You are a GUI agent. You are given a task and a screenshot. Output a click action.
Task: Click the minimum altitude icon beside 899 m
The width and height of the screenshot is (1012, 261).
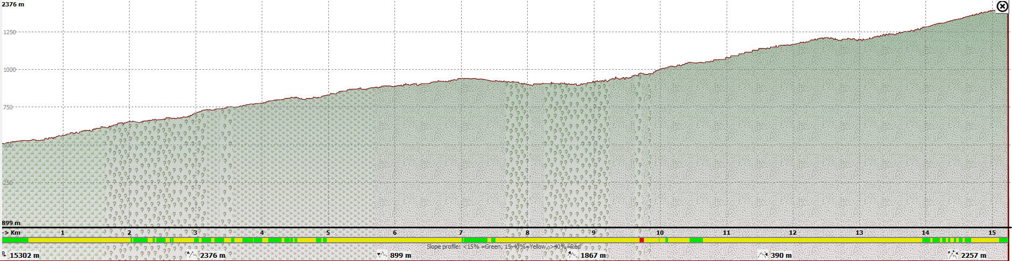pyautogui.click(x=382, y=255)
